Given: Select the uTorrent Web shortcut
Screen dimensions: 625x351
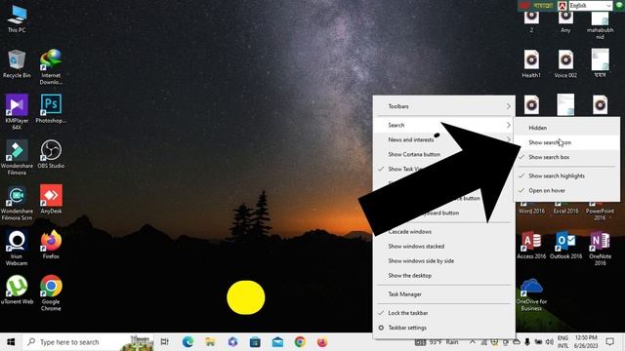Looking at the screenshot, I should 17,290.
